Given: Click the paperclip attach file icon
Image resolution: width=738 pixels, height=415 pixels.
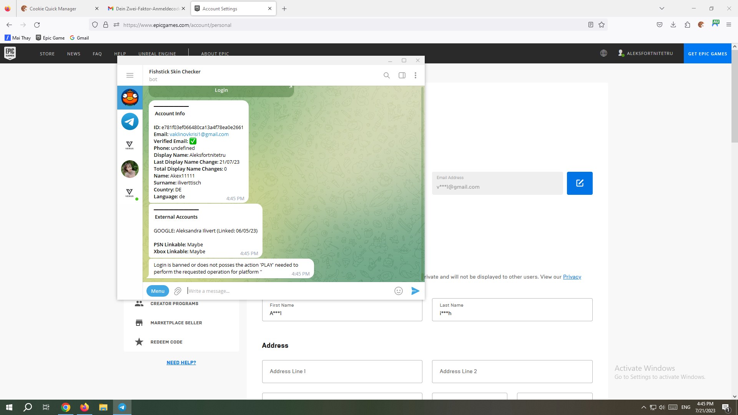Looking at the screenshot, I should pyautogui.click(x=178, y=291).
